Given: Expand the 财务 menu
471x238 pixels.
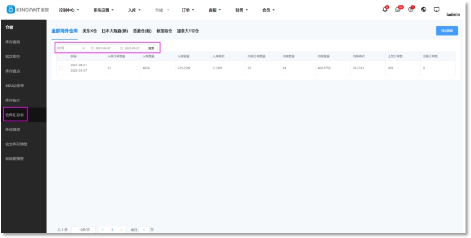Looking at the screenshot, I should [x=242, y=10].
